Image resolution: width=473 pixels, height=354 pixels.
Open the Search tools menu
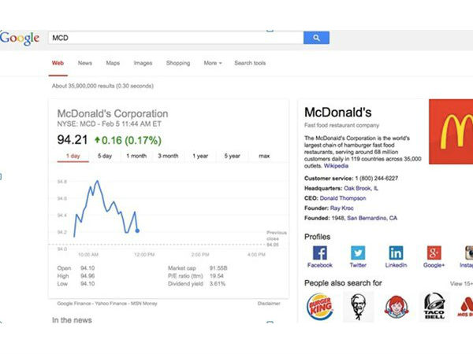tap(250, 63)
